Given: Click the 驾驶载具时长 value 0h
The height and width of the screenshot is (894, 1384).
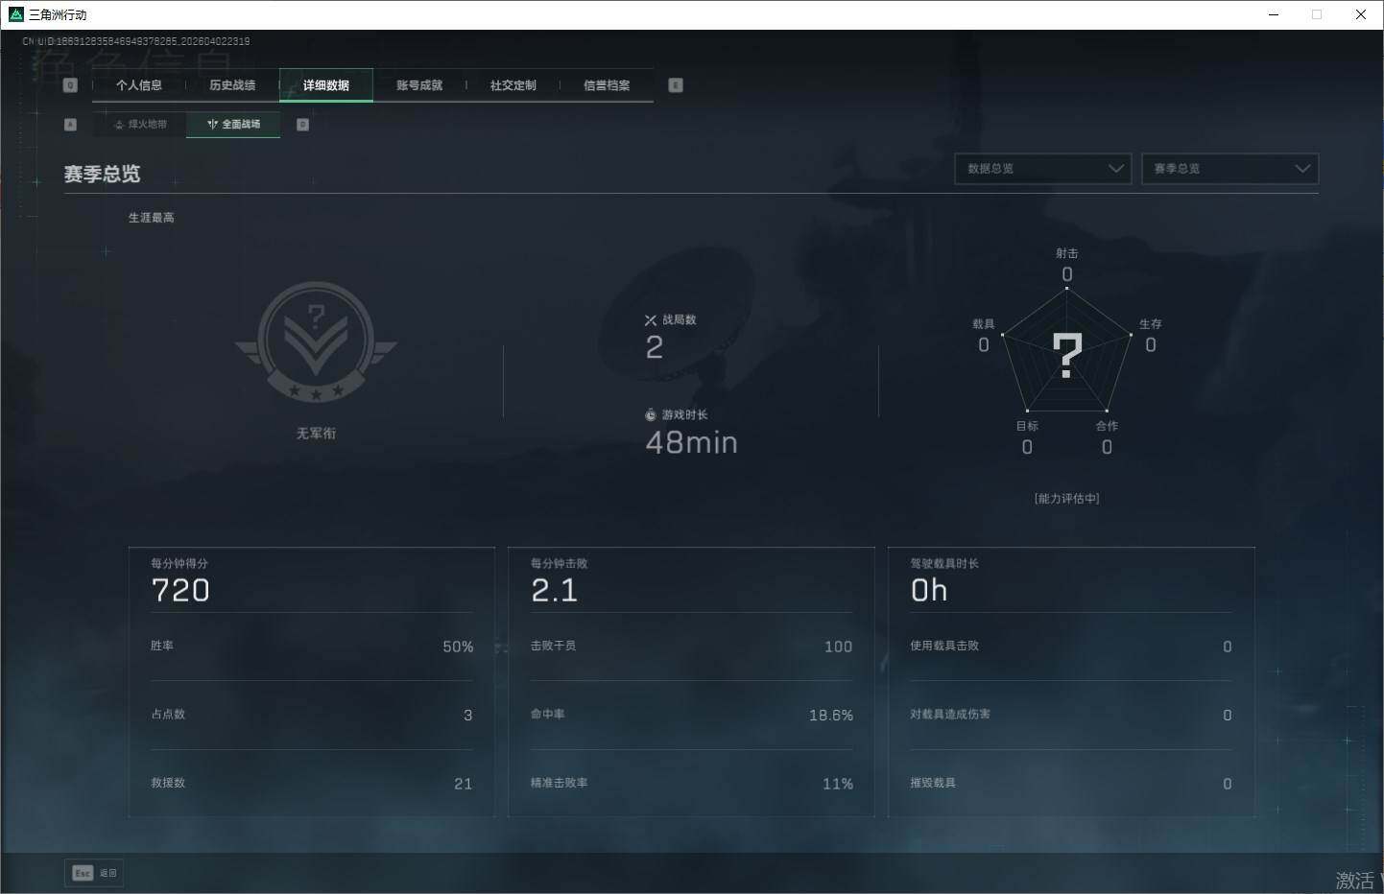Looking at the screenshot, I should [x=929, y=591].
